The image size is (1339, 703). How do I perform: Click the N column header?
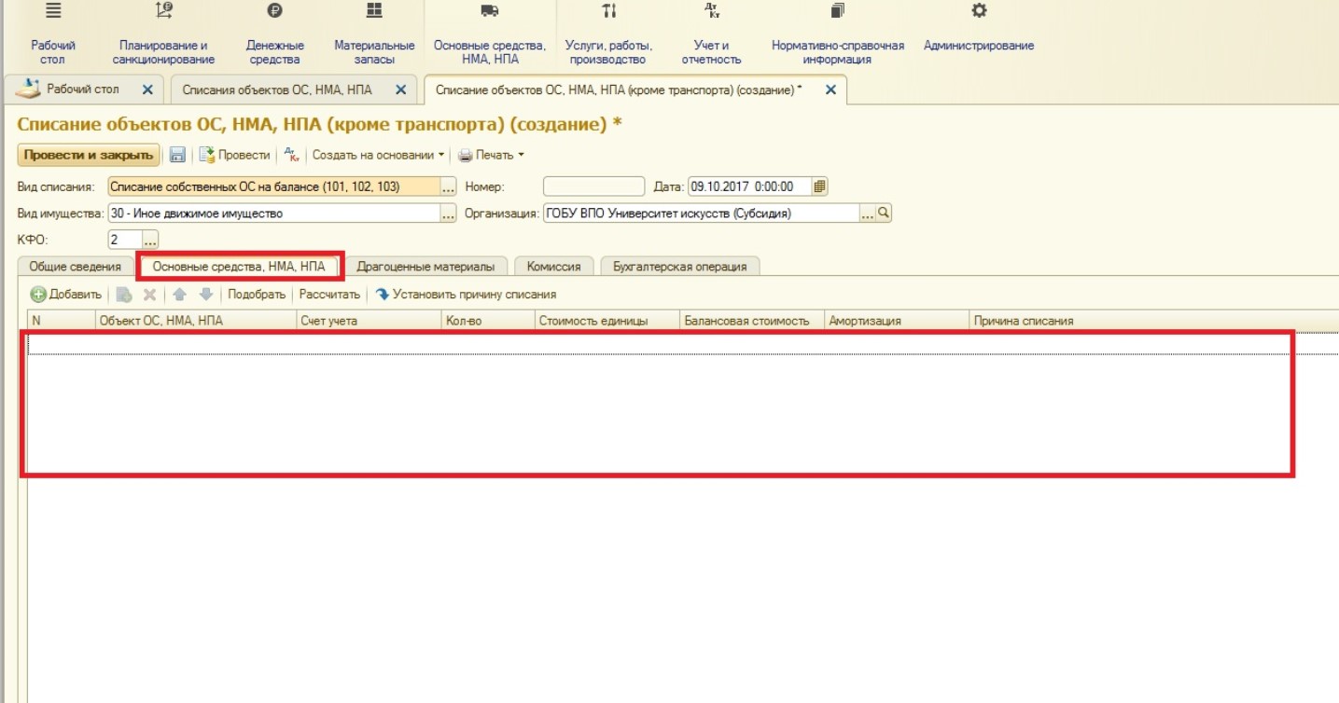[62, 321]
